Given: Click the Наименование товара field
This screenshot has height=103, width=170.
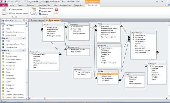Looking at the screenshot, I should pos(109,28).
